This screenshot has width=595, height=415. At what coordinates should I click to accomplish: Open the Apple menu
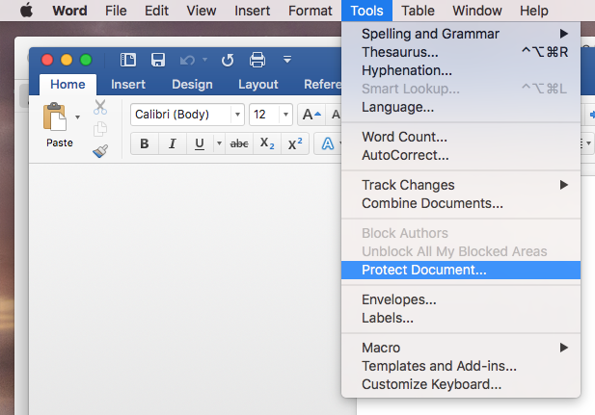[x=26, y=11]
